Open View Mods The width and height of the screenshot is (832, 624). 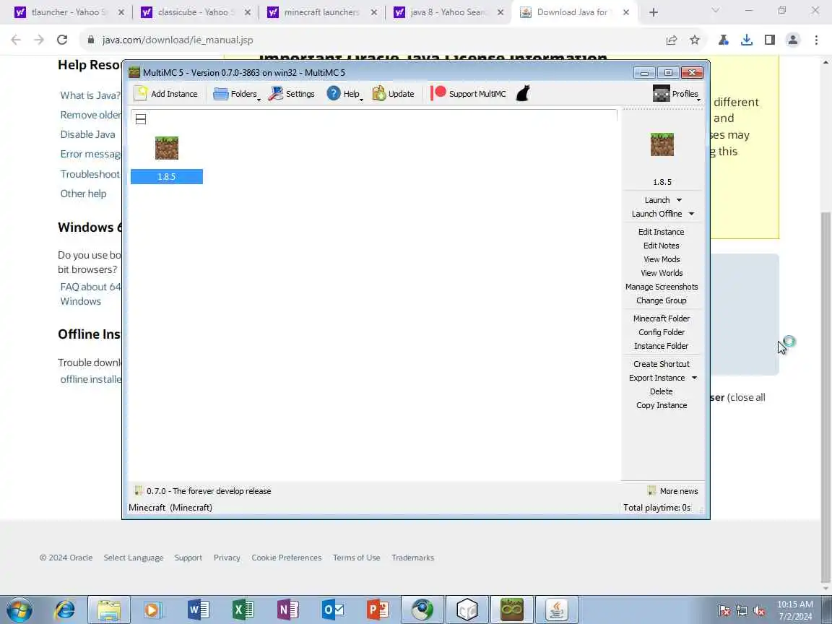click(x=662, y=259)
